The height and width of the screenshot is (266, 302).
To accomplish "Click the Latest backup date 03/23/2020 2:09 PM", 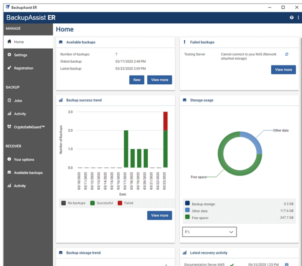I will pos(131,69).
